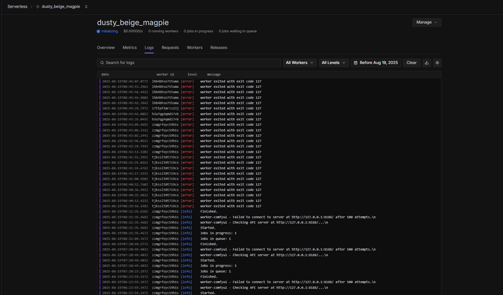Click the calendar icon in date filter
The width and height of the screenshot is (503, 295).
(356, 63)
